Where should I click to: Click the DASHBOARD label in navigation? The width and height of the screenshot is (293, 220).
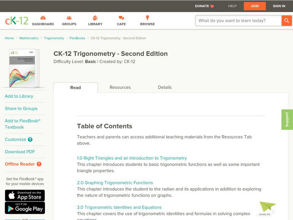(43, 24)
